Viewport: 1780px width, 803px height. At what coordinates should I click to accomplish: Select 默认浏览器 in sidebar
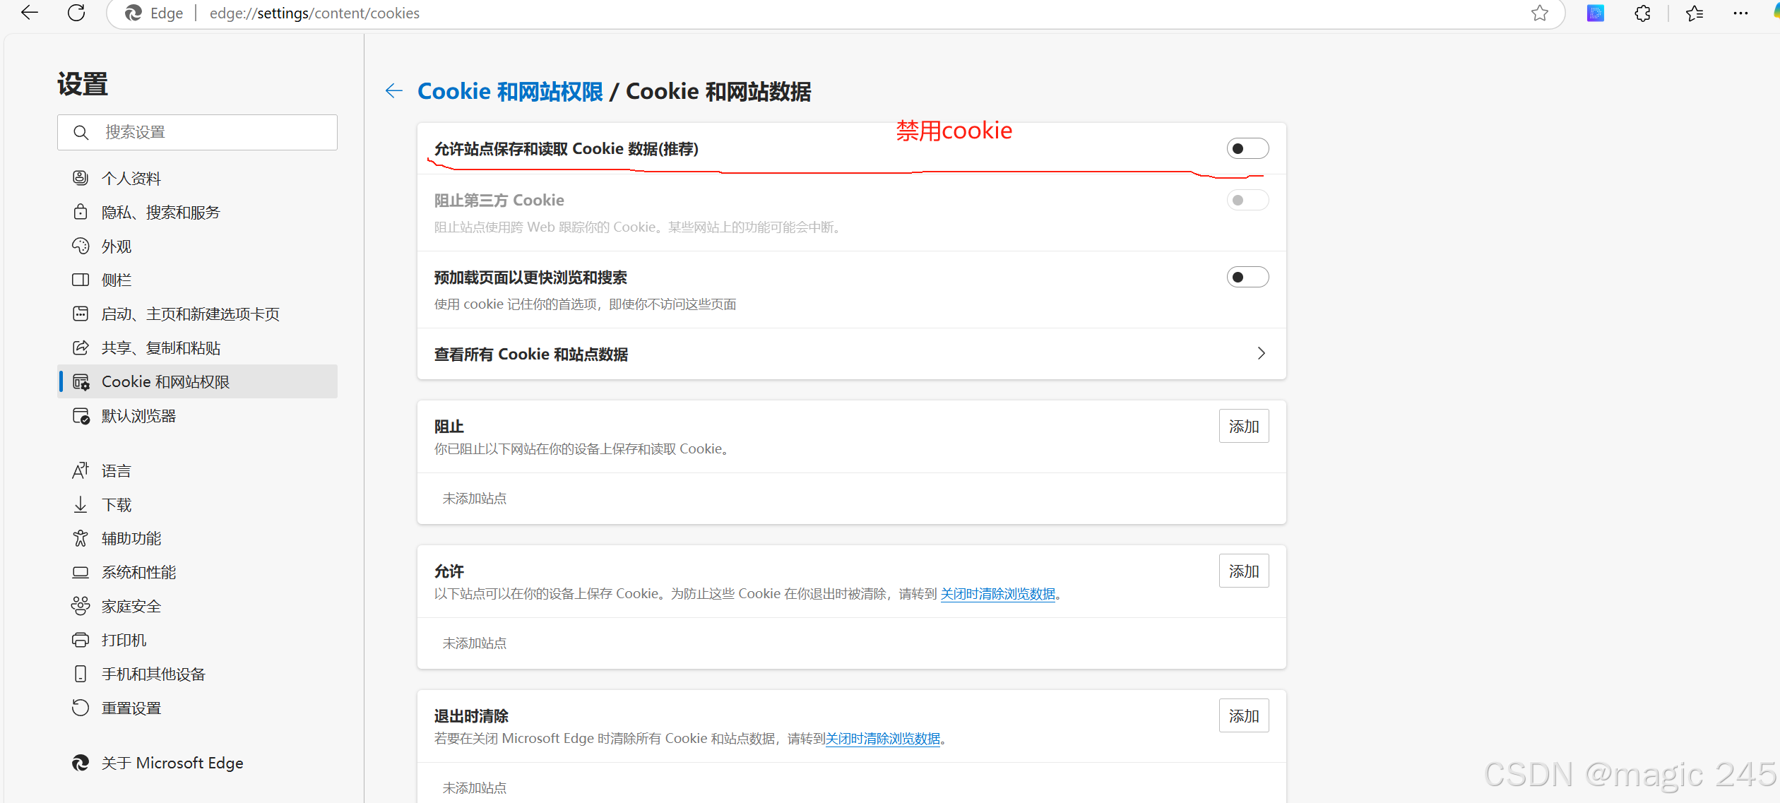(138, 417)
